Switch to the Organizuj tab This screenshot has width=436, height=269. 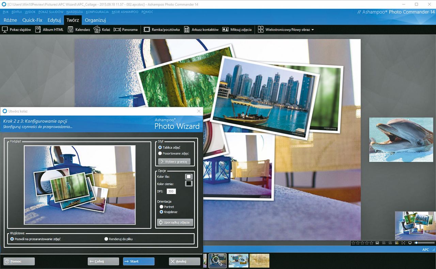pyautogui.click(x=95, y=20)
